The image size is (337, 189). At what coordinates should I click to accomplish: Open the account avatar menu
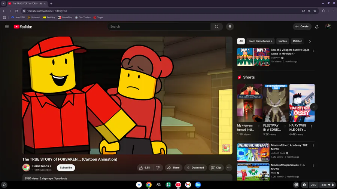tap(328, 27)
